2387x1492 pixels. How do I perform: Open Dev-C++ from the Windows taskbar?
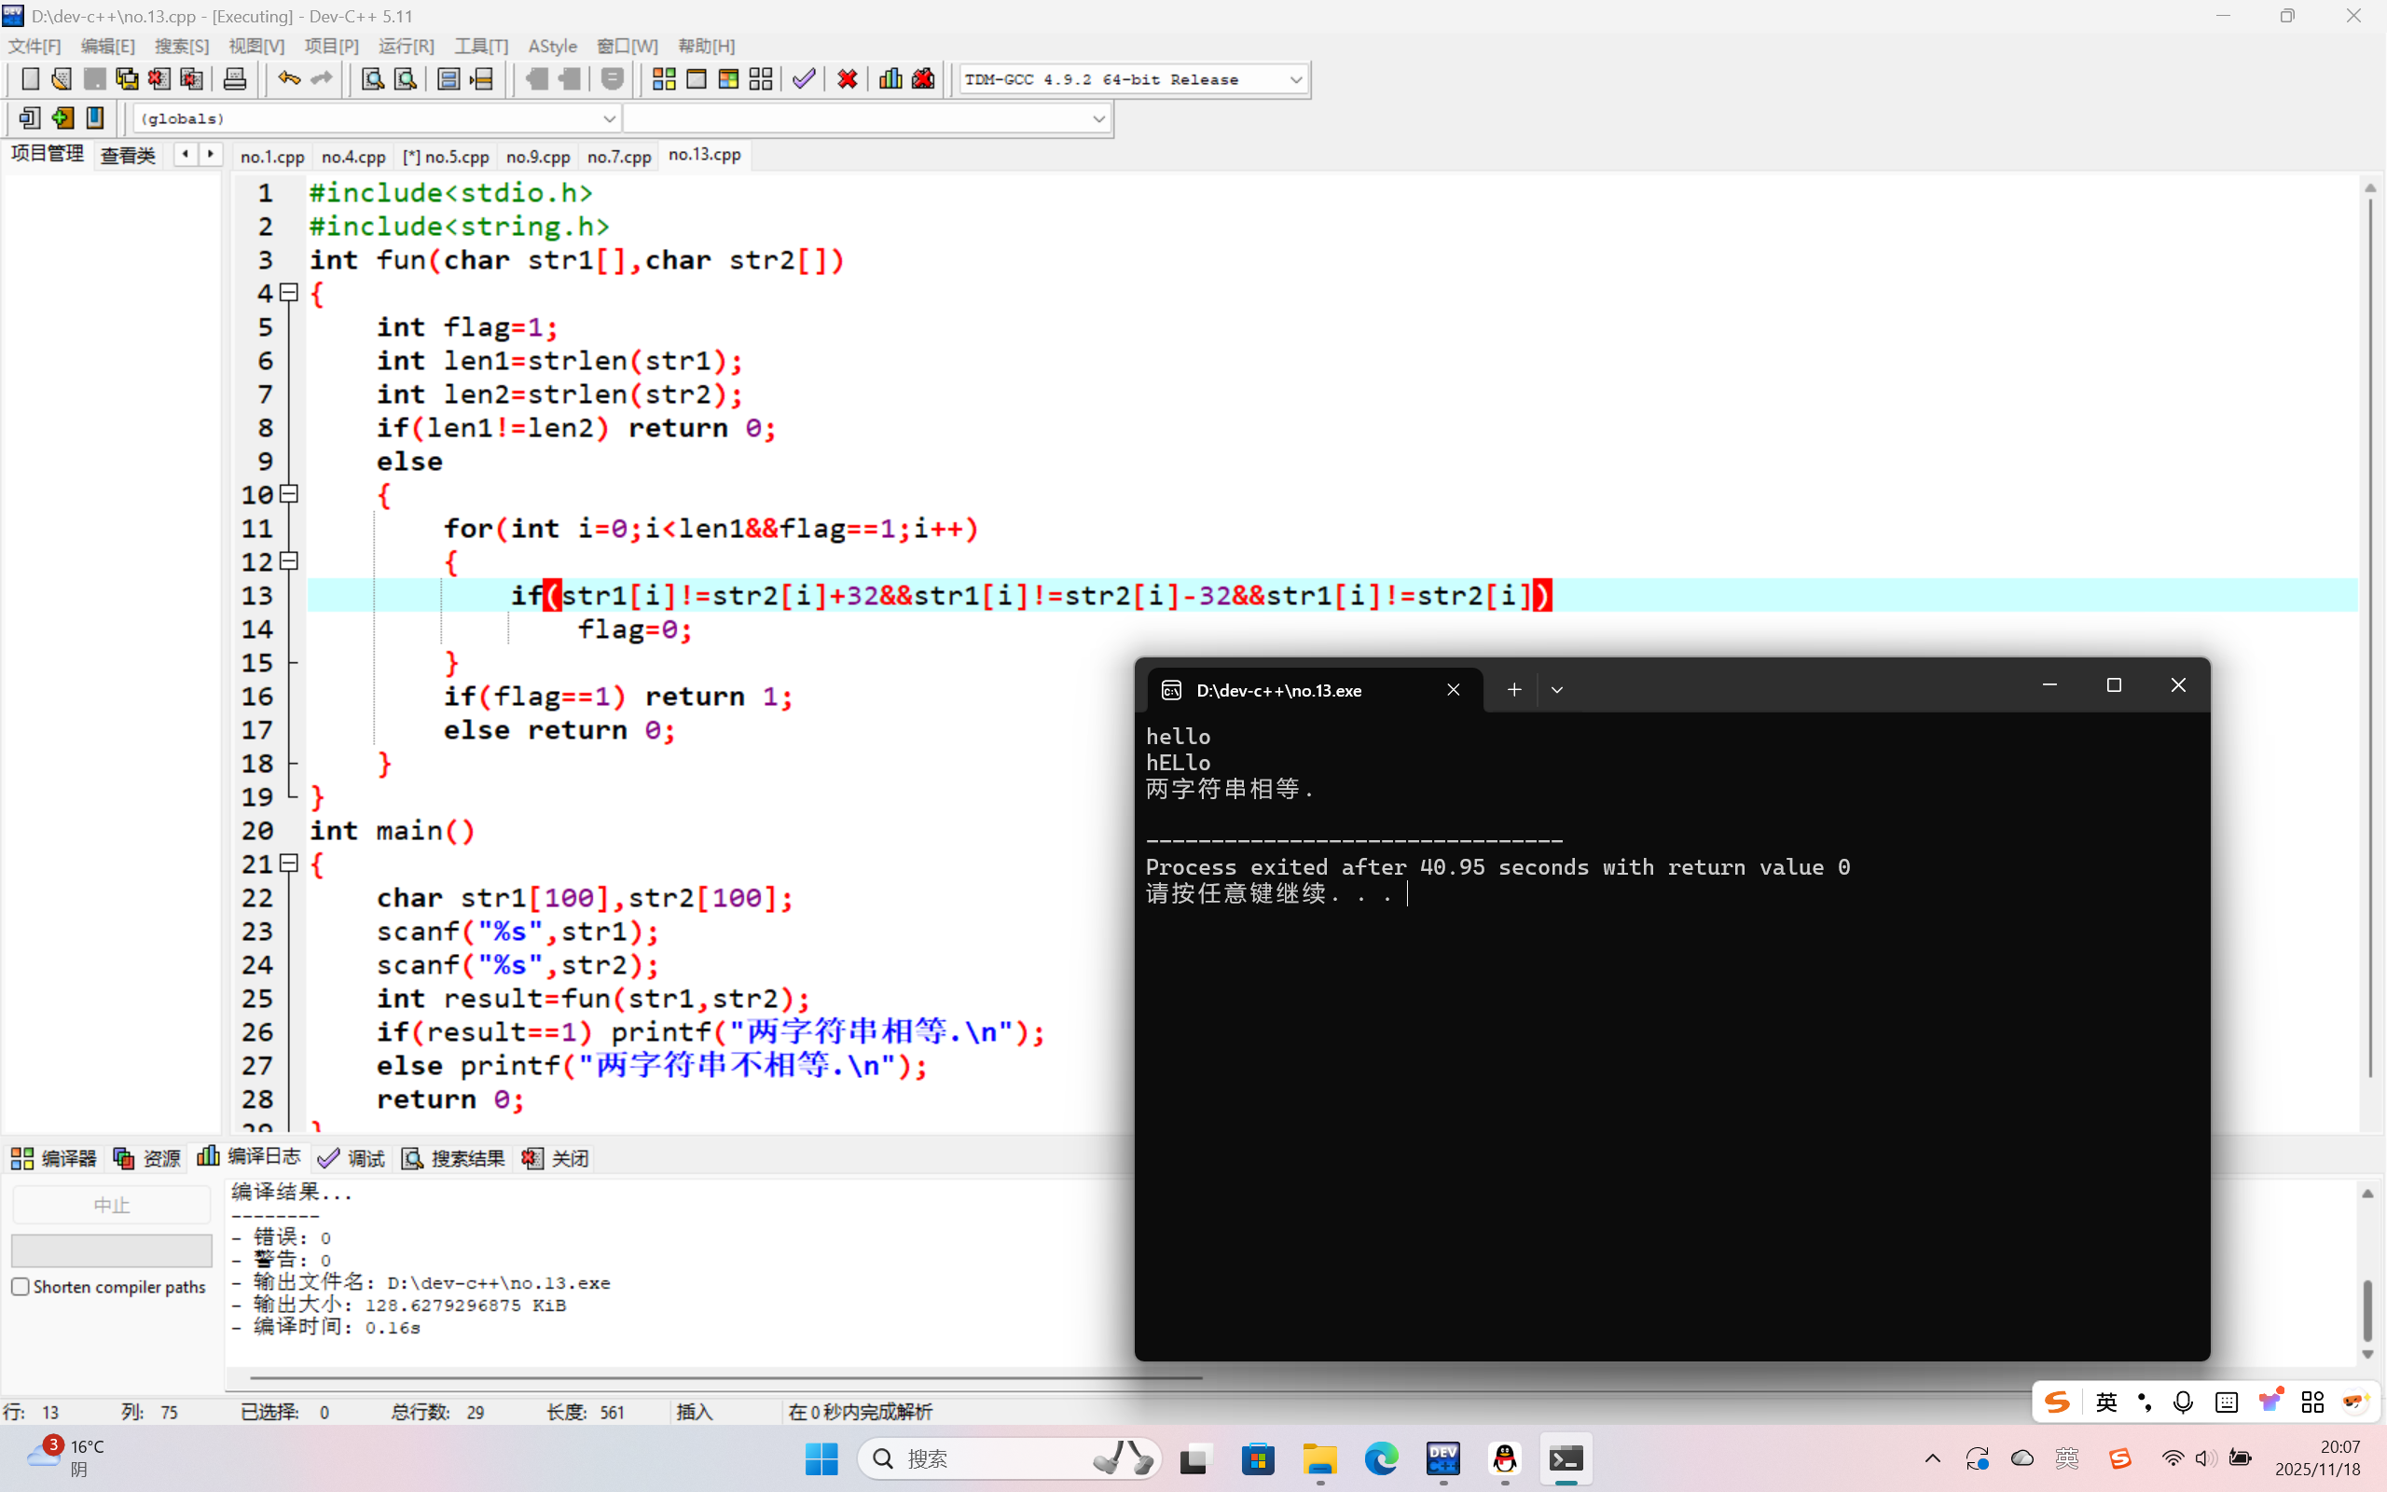tap(1443, 1458)
